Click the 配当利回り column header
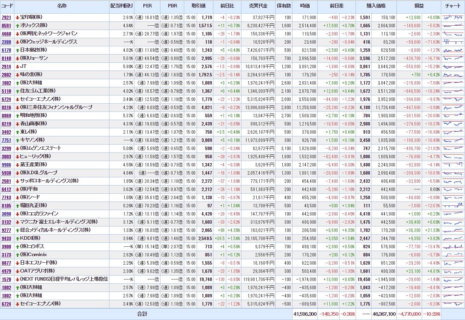Viewport: 465px width, 320px height. tap(122, 6)
